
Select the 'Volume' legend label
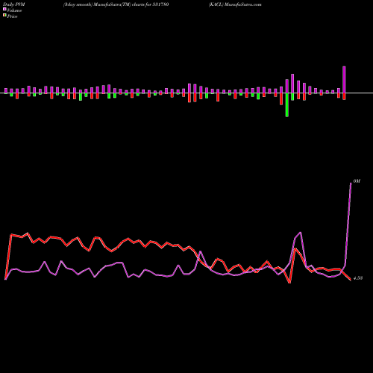coord(14,10)
